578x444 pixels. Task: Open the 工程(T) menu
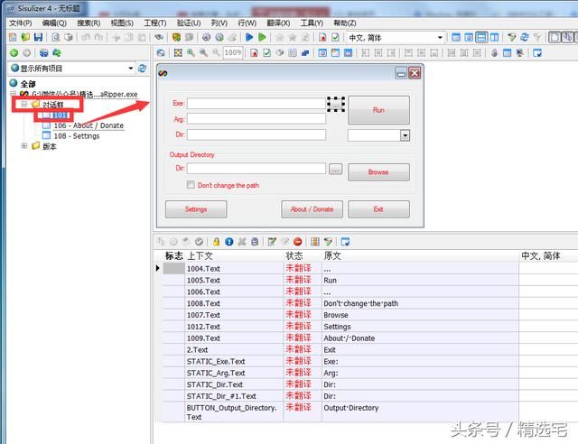pos(155,23)
